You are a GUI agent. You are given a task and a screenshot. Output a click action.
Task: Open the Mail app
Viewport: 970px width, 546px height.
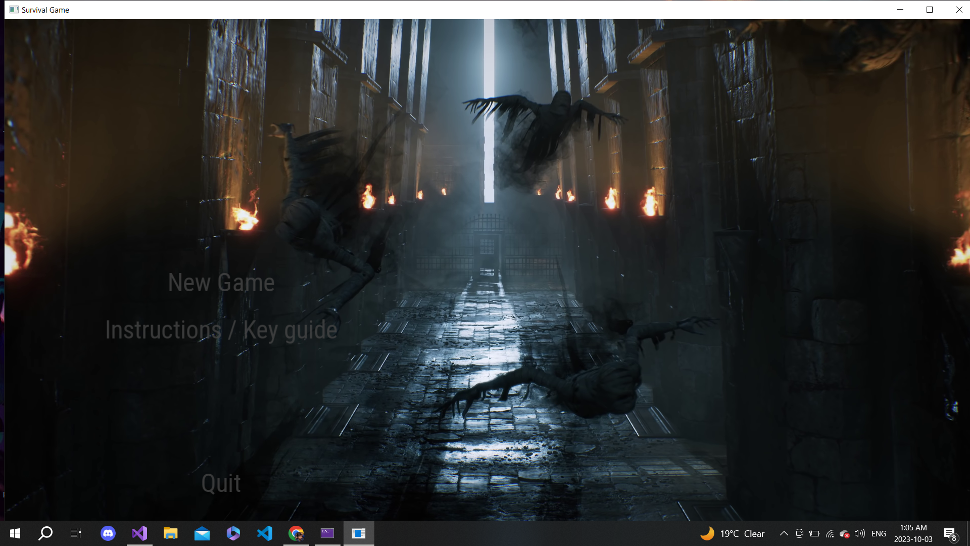coord(202,533)
